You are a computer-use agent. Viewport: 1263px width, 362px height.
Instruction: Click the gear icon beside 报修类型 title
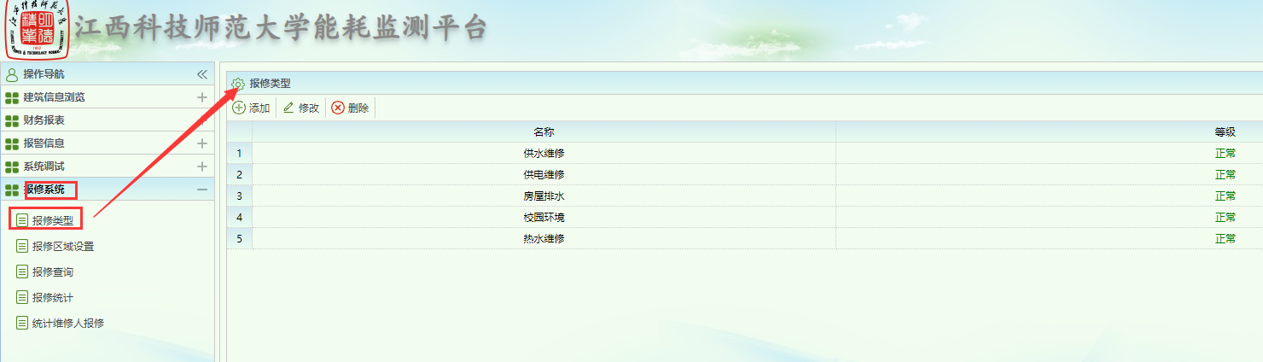[238, 84]
